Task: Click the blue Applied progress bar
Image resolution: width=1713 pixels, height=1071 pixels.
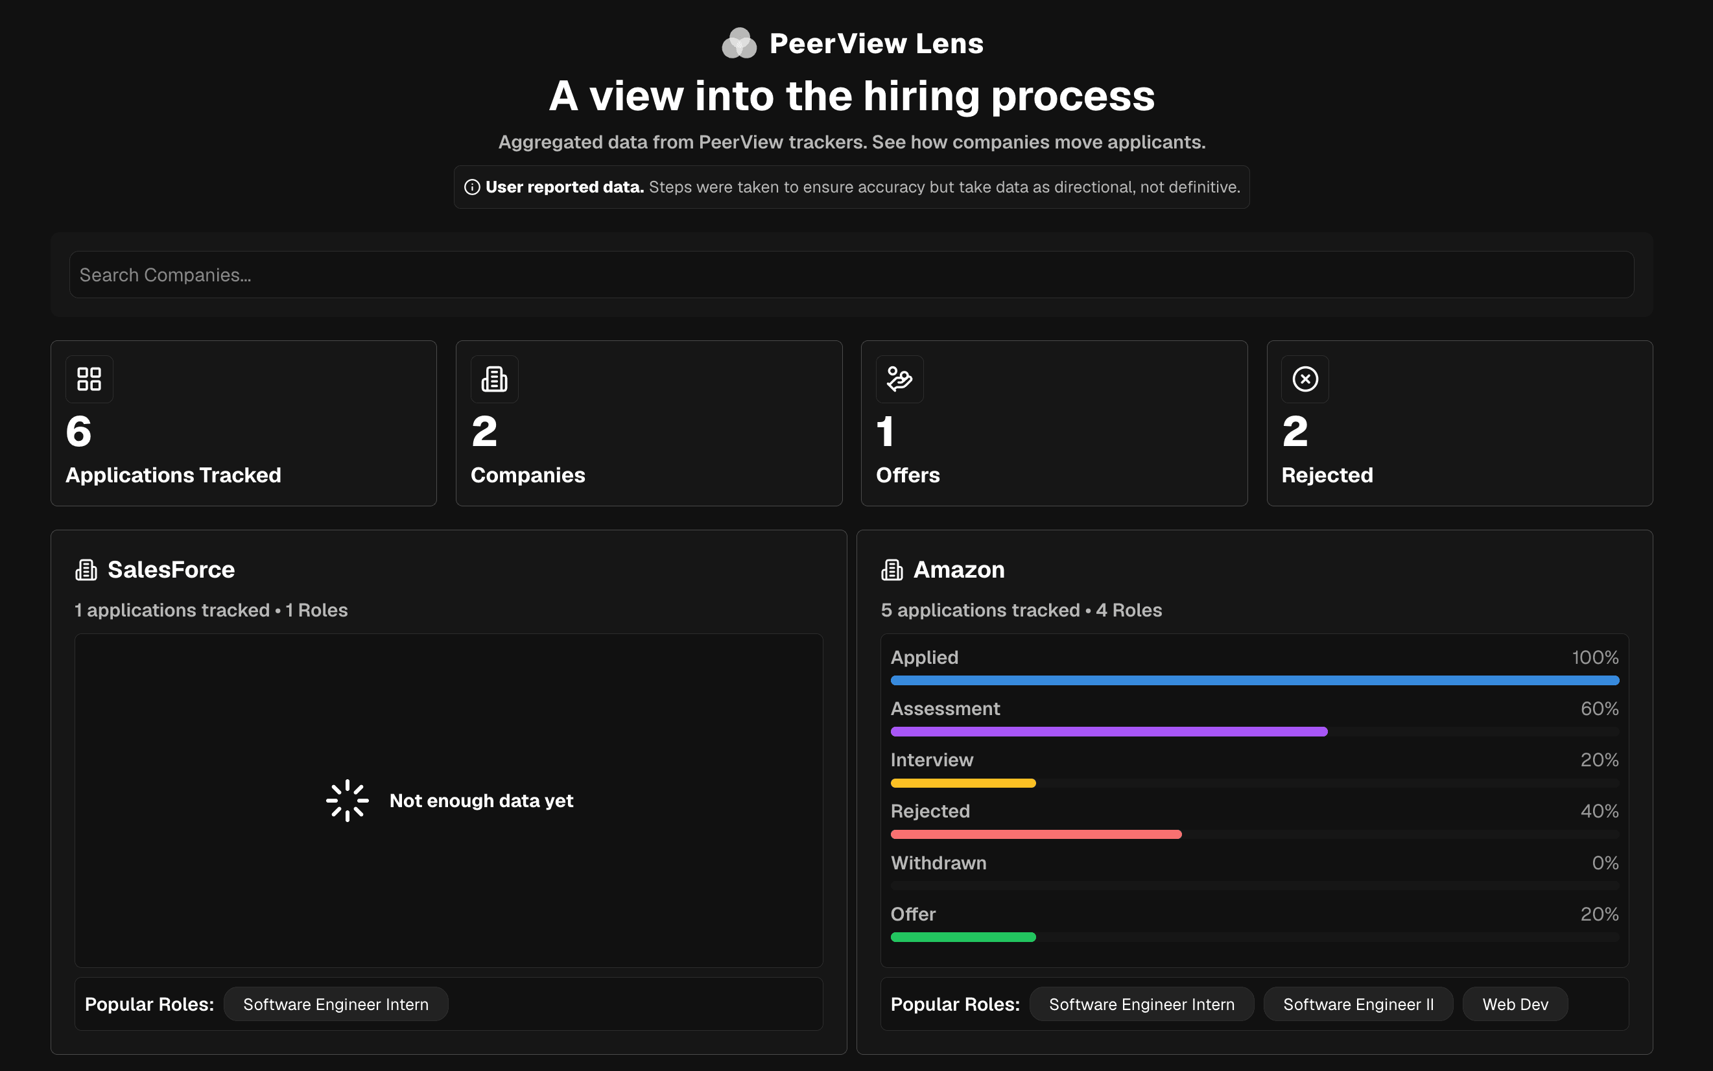Action: [1255, 681]
